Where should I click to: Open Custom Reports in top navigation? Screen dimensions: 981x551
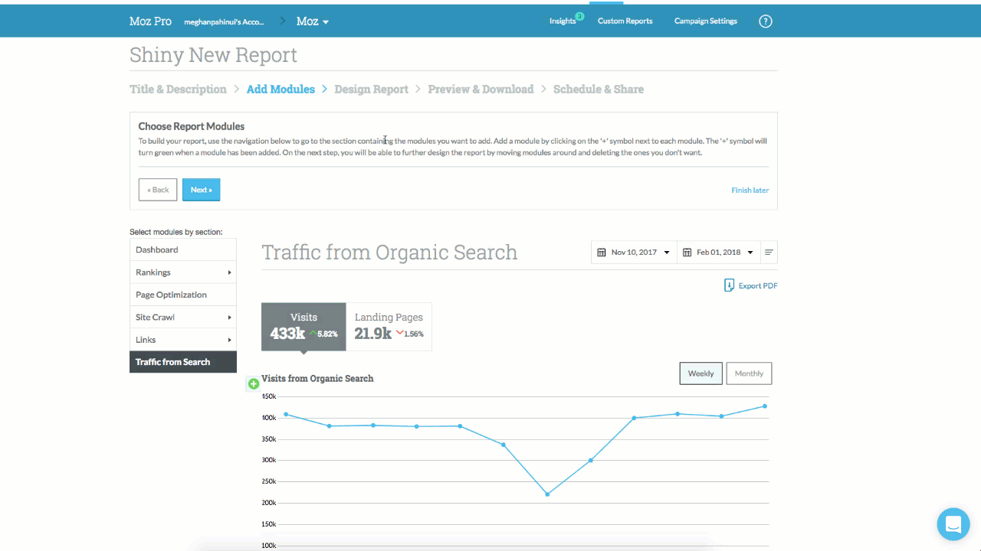[x=625, y=21]
